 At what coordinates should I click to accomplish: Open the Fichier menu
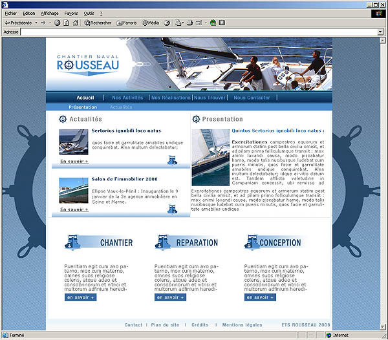click(x=10, y=14)
